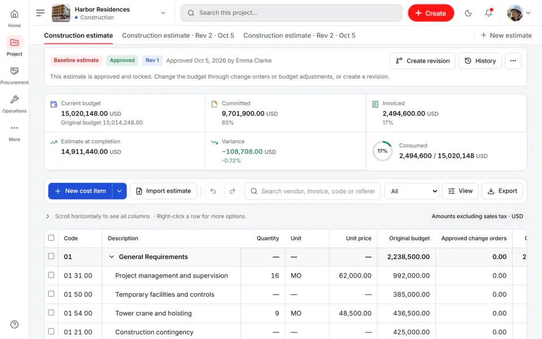Check the 01 54 00 row checkbox

(51, 312)
